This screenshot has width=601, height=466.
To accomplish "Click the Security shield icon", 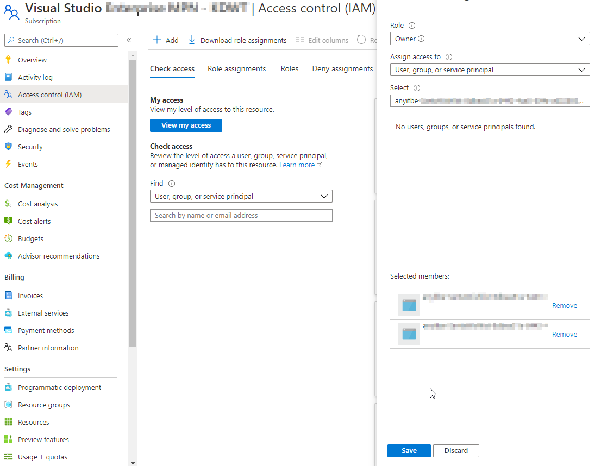I will point(9,147).
